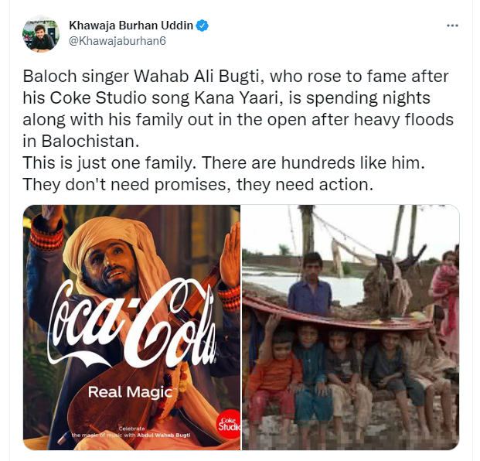The width and height of the screenshot is (480, 461).
Task: Click the singer's turbaned face in the poster
Action: (x=111, y=265)
